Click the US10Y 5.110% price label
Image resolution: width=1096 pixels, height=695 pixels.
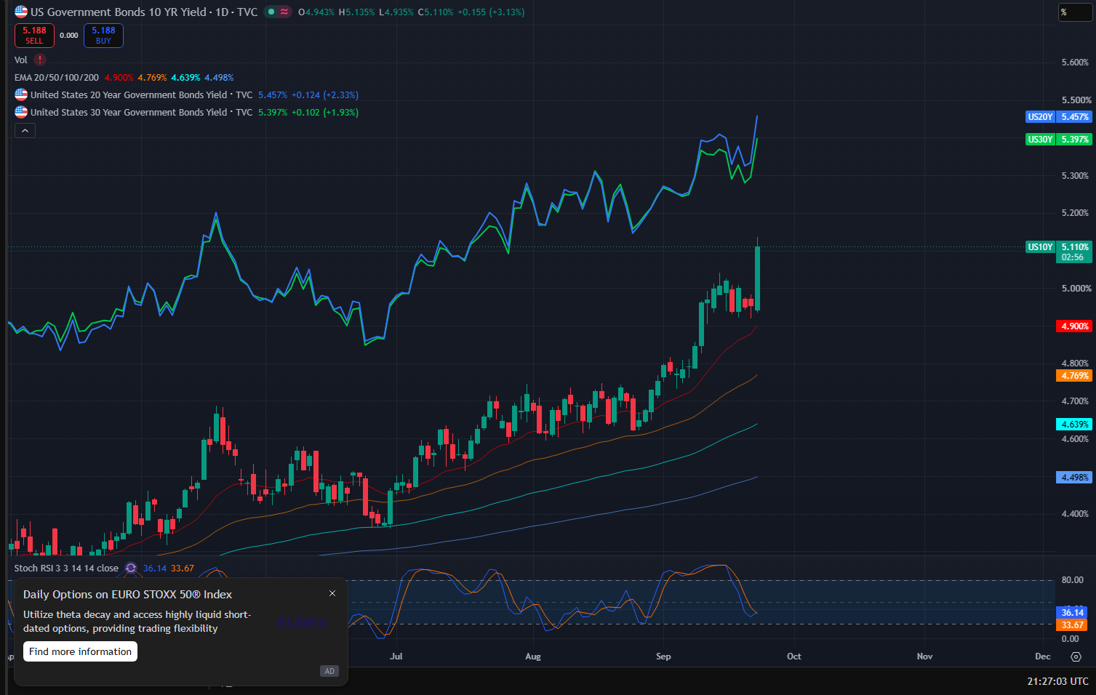click(1058, 252)
